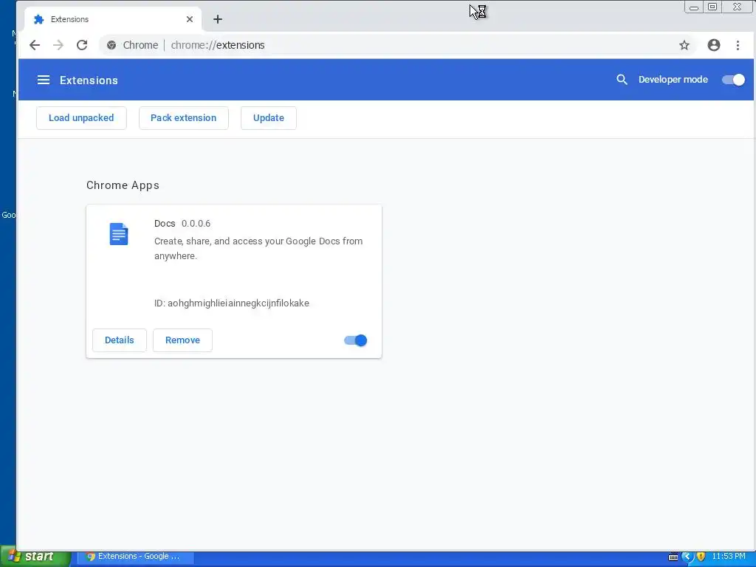Click Load unpacked button
Screen dimensions: 756x567
click(81, 118)
